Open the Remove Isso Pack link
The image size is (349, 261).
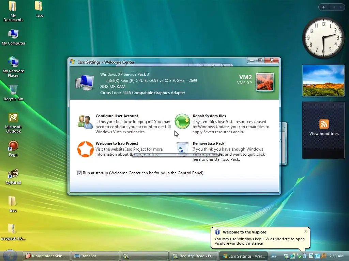pyautogui.click(x=209, y=143)
